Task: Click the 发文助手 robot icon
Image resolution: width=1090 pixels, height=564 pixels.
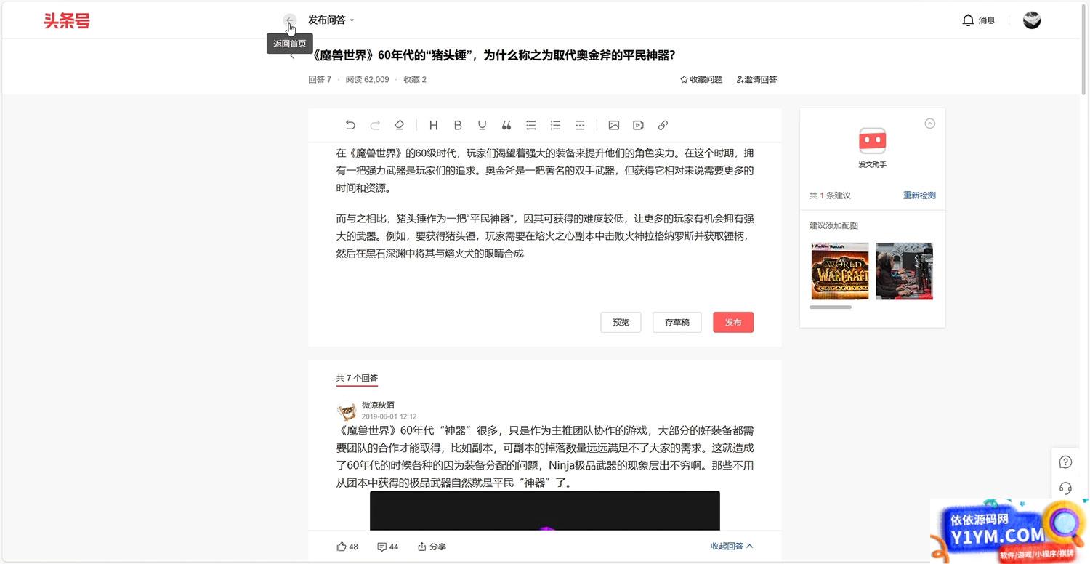Action: pos(872,140)
